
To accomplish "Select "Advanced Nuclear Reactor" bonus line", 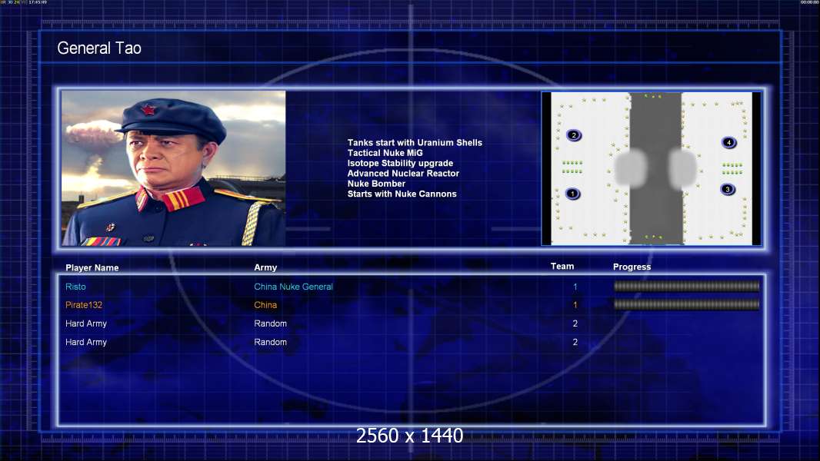I will 403,174.
